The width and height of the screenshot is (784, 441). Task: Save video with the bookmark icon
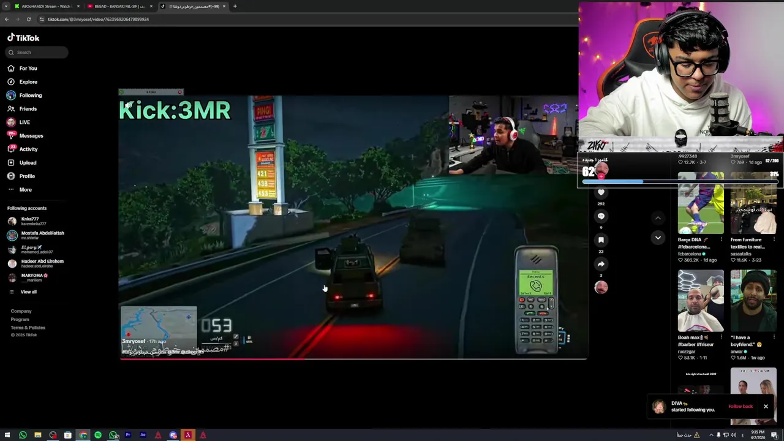click(x=601, y=240)
